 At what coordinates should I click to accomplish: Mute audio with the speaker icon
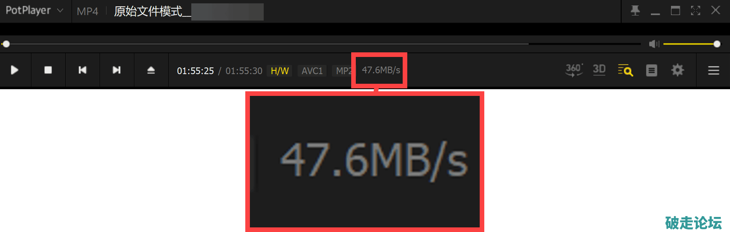(x=654, y=44)
